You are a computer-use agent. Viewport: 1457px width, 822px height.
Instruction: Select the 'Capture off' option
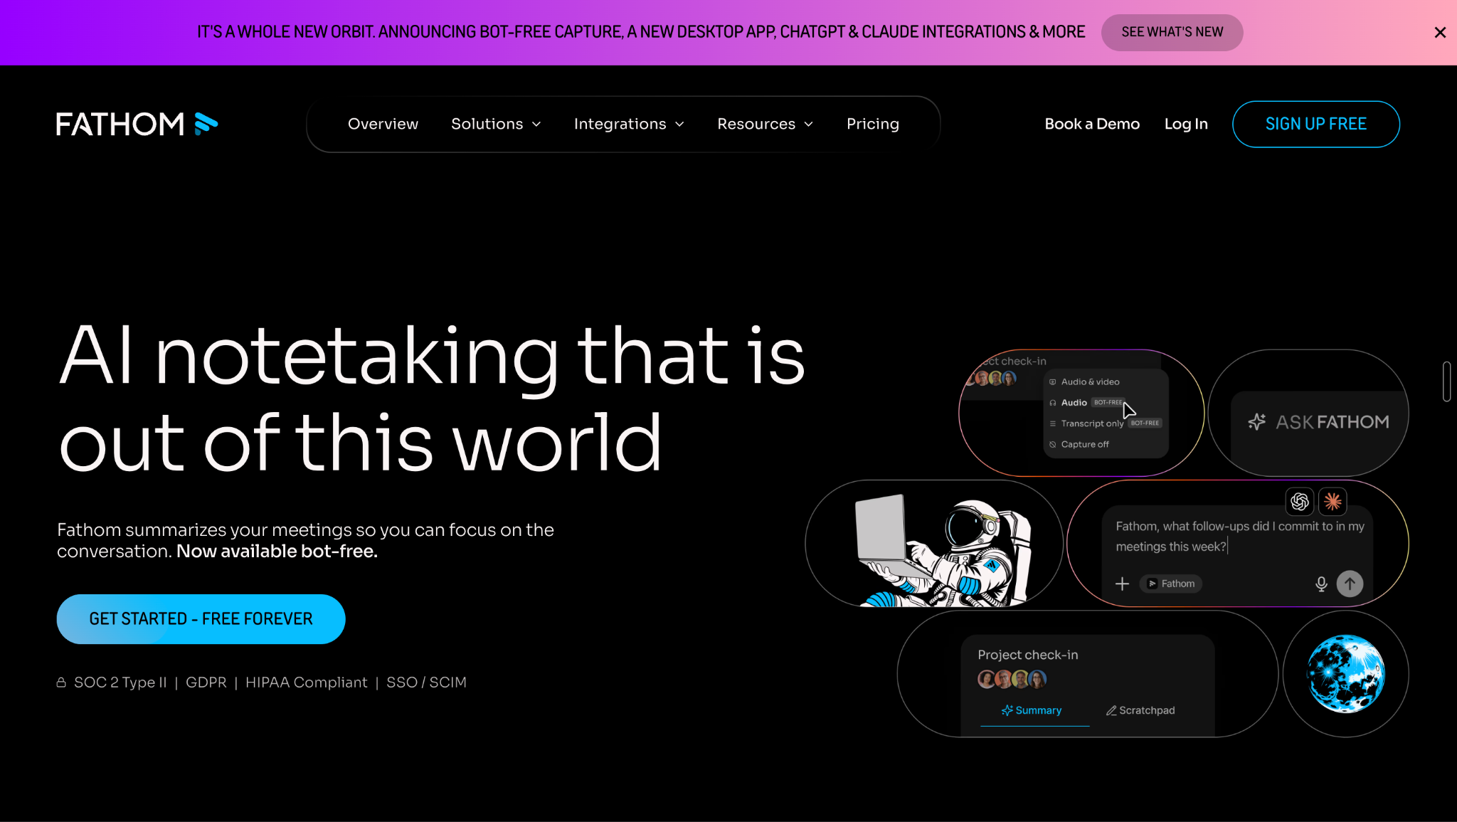1079,444
